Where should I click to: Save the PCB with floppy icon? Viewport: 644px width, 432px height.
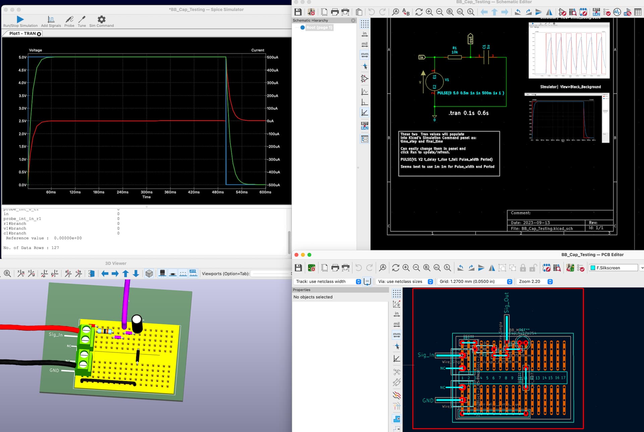coord(298,268)
